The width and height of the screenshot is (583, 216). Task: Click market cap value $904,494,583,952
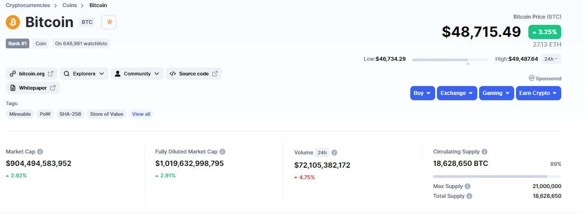39,164
